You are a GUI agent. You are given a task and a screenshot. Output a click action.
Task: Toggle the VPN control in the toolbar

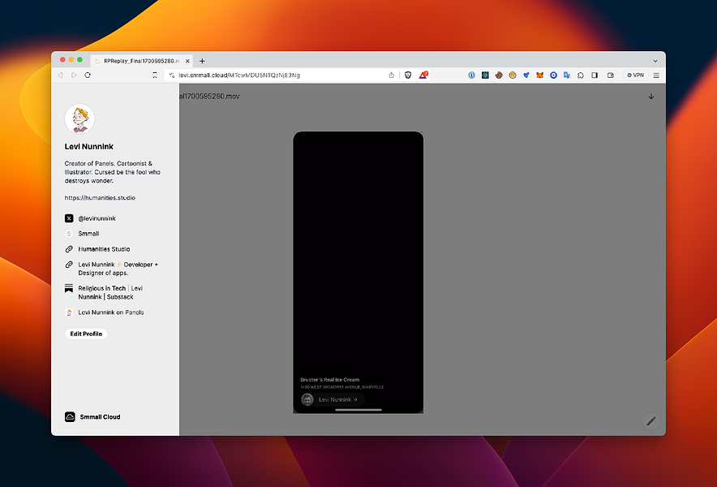coord(636,75)
